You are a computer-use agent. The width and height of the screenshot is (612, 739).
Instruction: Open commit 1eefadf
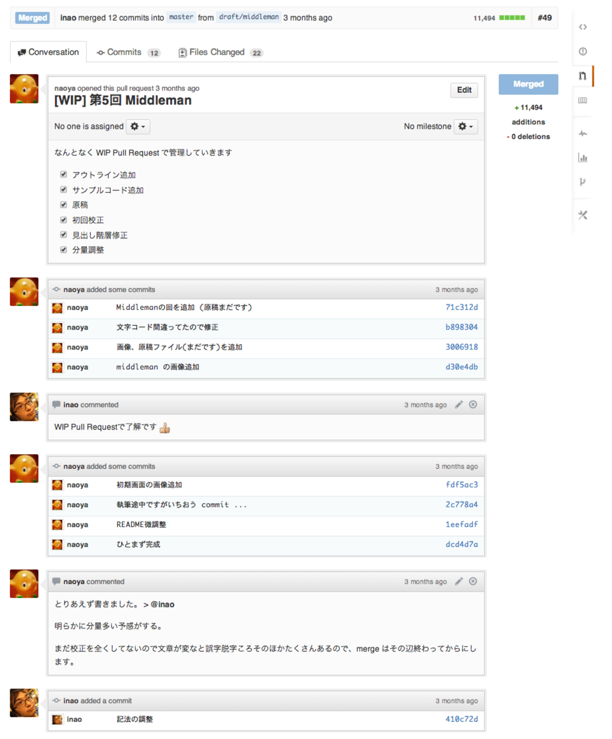coord(461,524)
